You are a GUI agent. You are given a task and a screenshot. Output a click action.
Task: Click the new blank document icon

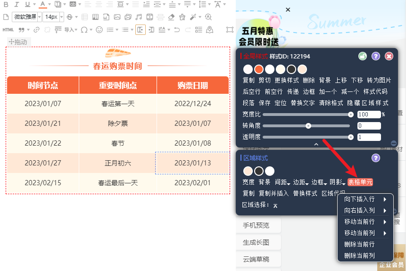tap(6, 17)
